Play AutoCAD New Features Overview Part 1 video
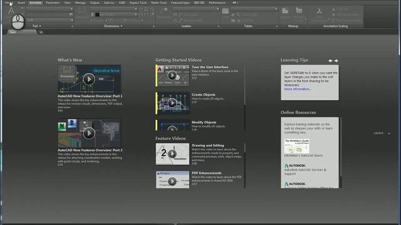 tap(89, 79)
